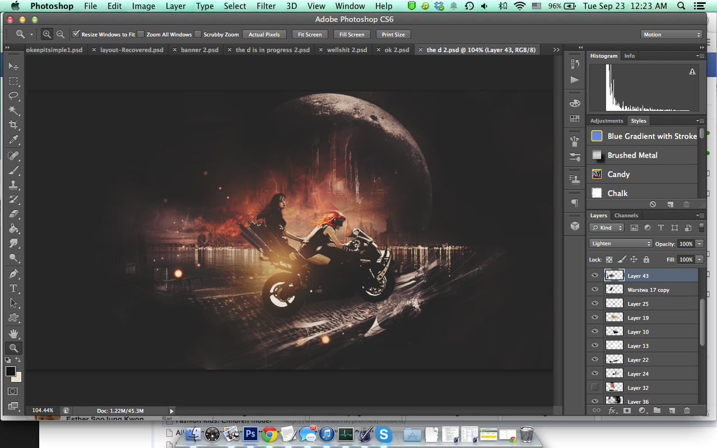Select the Rectangular Marquee tool
Screen dimensions: 717x448
click(13, 81)
